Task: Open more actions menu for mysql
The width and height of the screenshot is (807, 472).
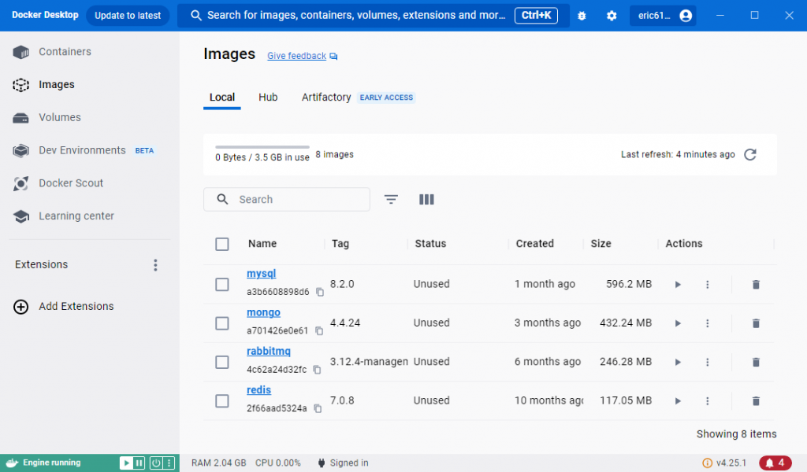Action: pos(707,285)
